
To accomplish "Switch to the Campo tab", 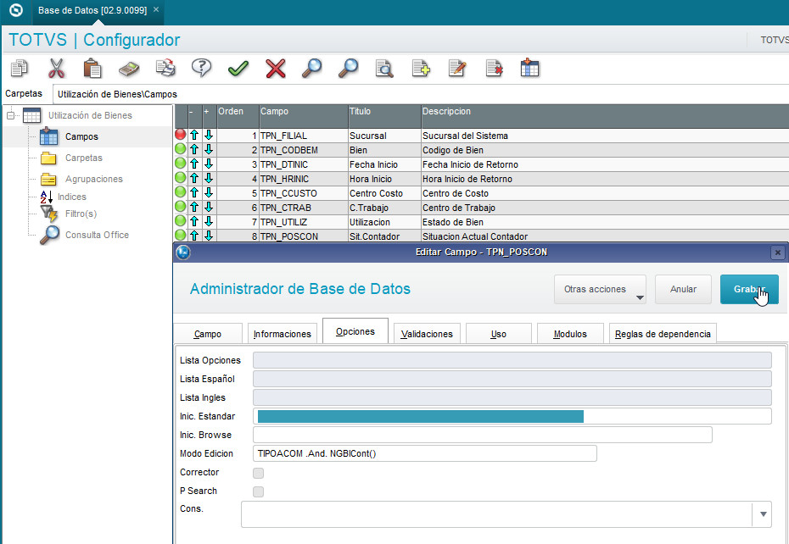I will point(208,334).
